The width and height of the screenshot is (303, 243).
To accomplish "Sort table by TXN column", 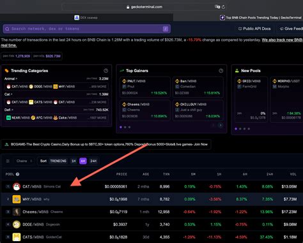I will pyautogui.click(x=166, y=174).
